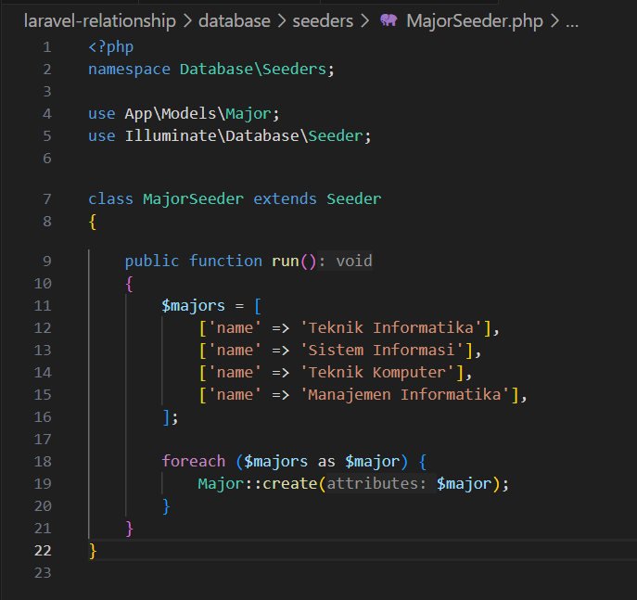
Task: Click the PHP elephant icon in the breadcrumb
Action: pyautogui.click(x=389, y=20)
